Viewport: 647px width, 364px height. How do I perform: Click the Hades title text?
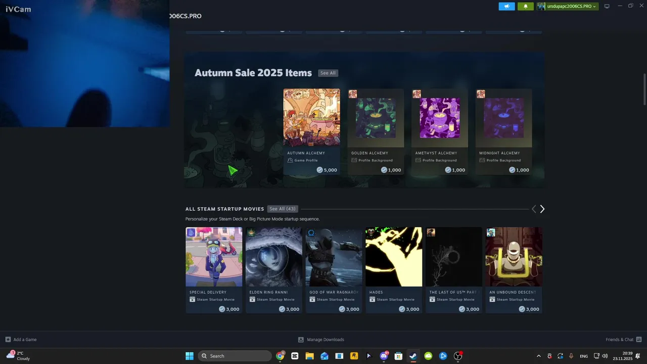pyautogui.click(x=376, y=292)
